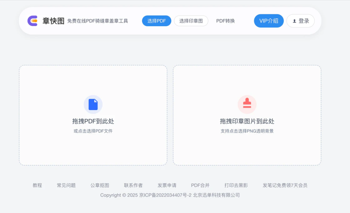Open the VIP介绍 page
Screen dimensions: 350x213
[269, 21]
